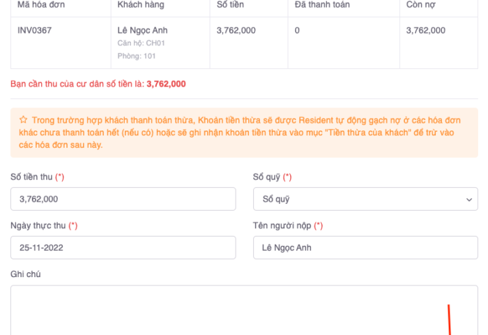
Task: Click customer name Lê Ngọc Anh in table
Action: point(143,31)
